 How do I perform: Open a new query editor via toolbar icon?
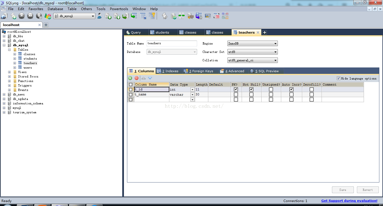point(13,16)
